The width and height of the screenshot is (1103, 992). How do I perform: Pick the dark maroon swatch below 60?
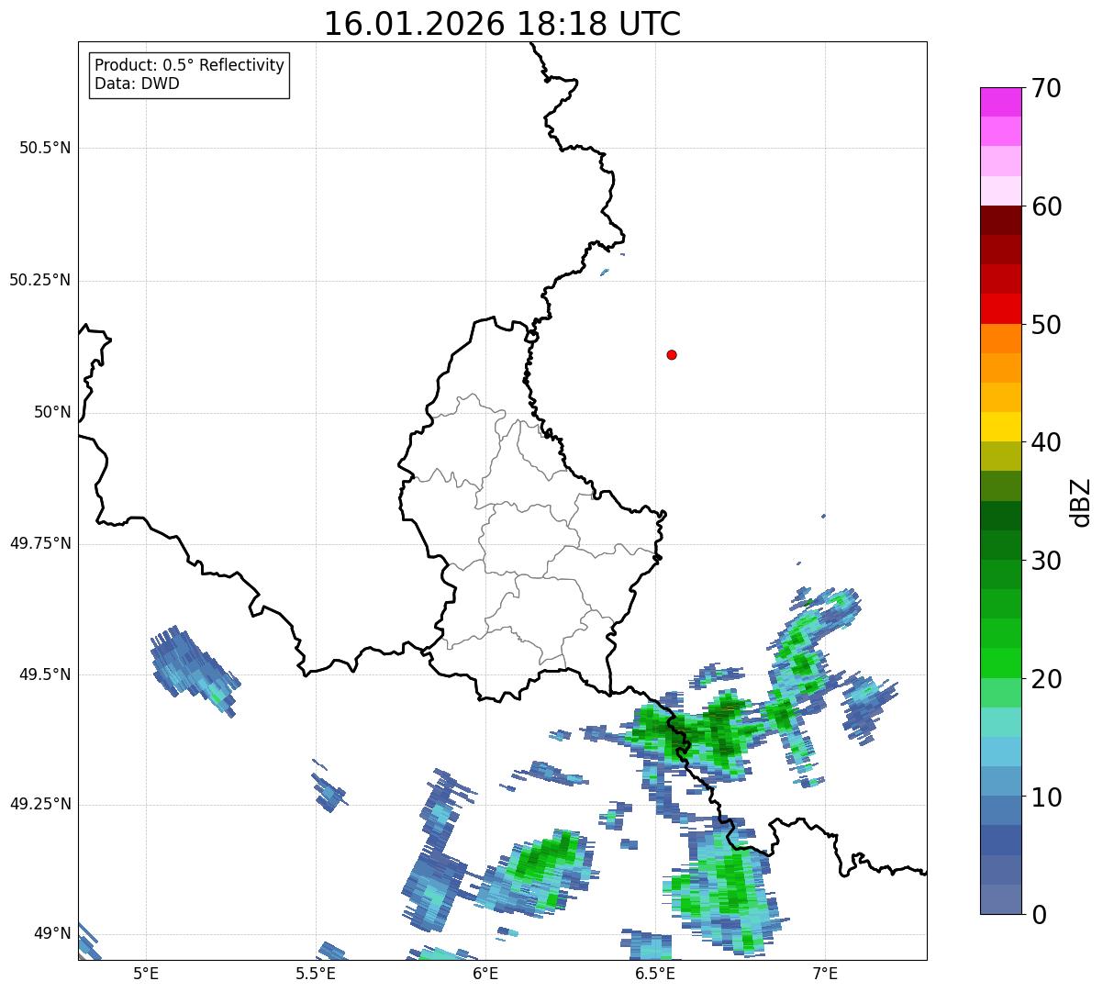click(x=1001, y=220)
